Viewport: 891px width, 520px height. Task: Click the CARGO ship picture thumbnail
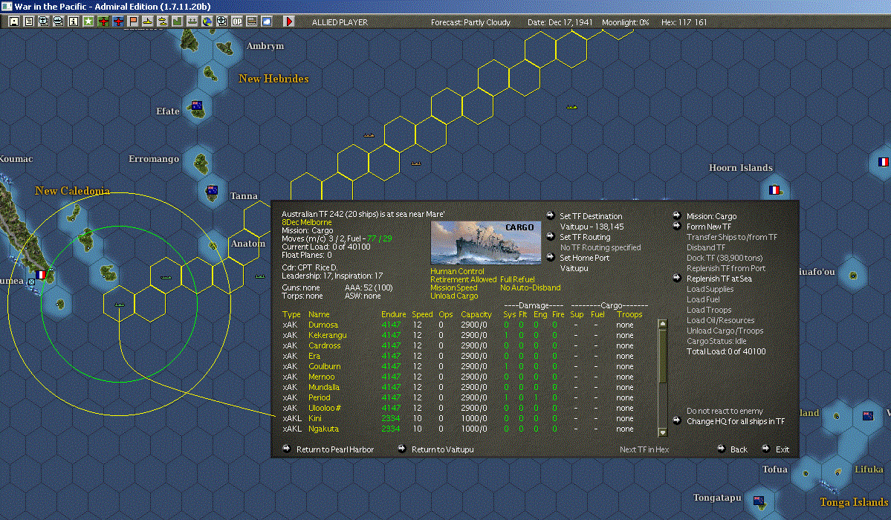pyautogui.click(x=486, y=243)
